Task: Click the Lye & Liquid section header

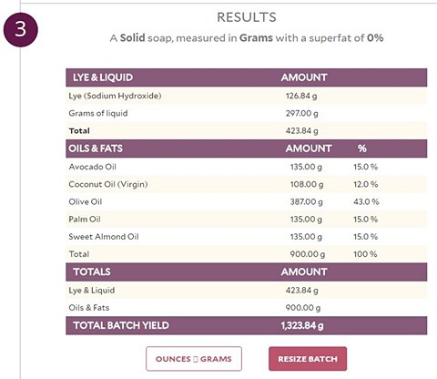Action: (247, 77)
